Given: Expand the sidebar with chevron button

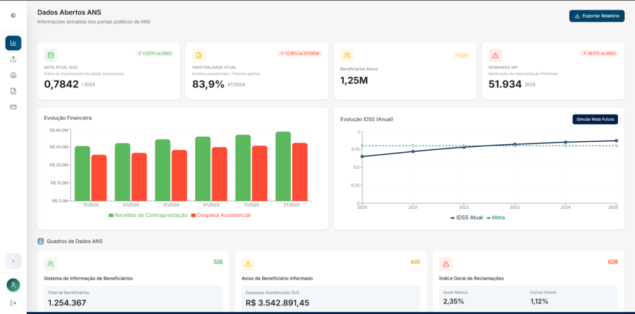Looking at the screenshot, I should click(x=13, y=261).
